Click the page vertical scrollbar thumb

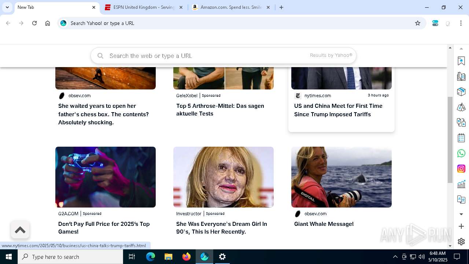point(450,140)
